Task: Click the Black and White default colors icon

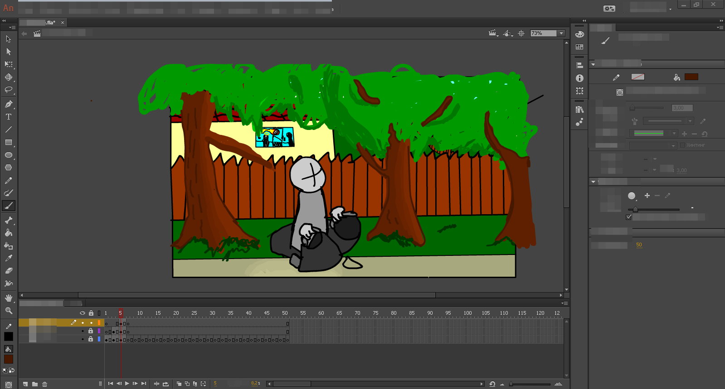Action: pos(5,370)
